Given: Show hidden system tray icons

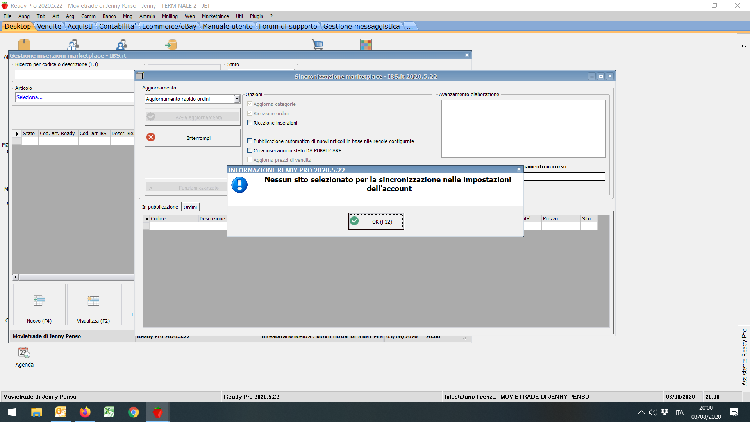Looking at the screenshot, I should 641,412.
